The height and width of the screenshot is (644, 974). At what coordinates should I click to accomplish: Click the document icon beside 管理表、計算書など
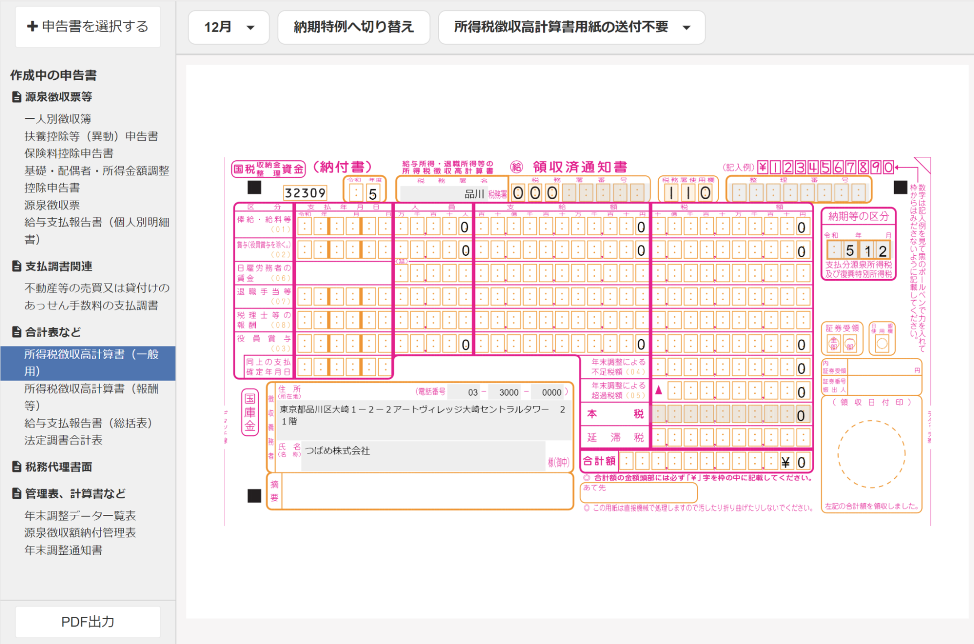(x=17, y=493)
